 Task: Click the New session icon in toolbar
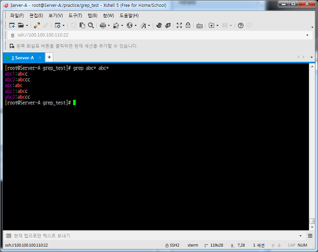tap(12, 25)
